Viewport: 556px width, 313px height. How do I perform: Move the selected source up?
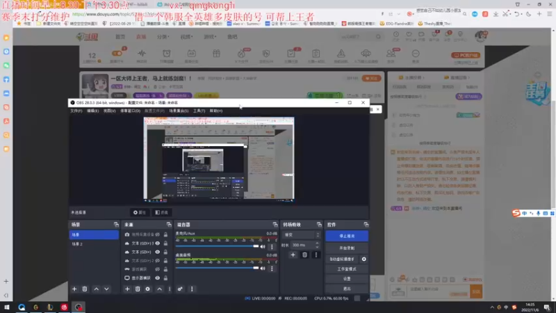(159, 289)
